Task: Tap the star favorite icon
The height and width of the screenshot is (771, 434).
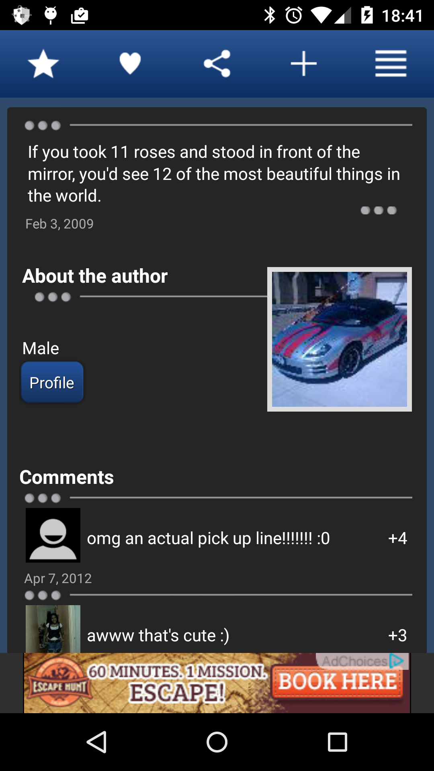Action: point(43,63)
